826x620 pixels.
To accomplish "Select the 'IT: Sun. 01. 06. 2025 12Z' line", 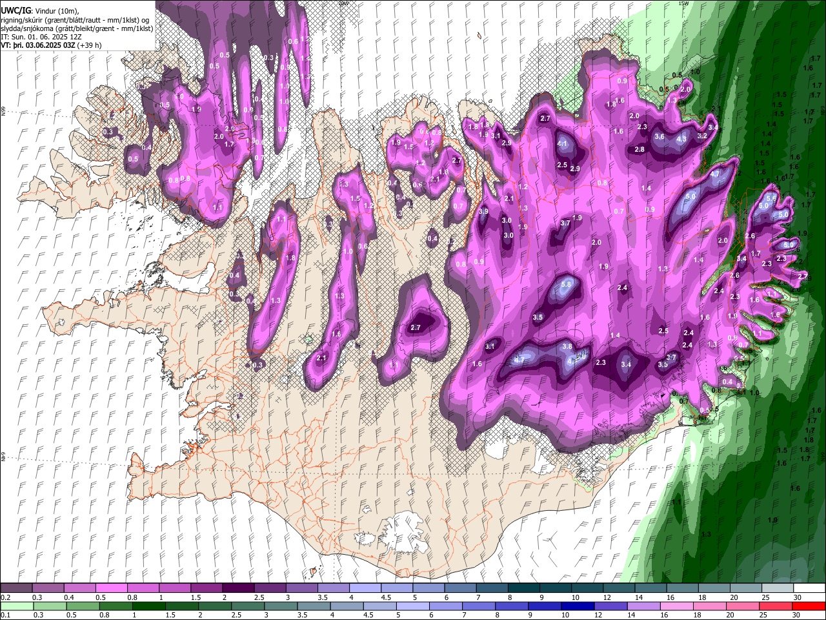I will point(41,37).
